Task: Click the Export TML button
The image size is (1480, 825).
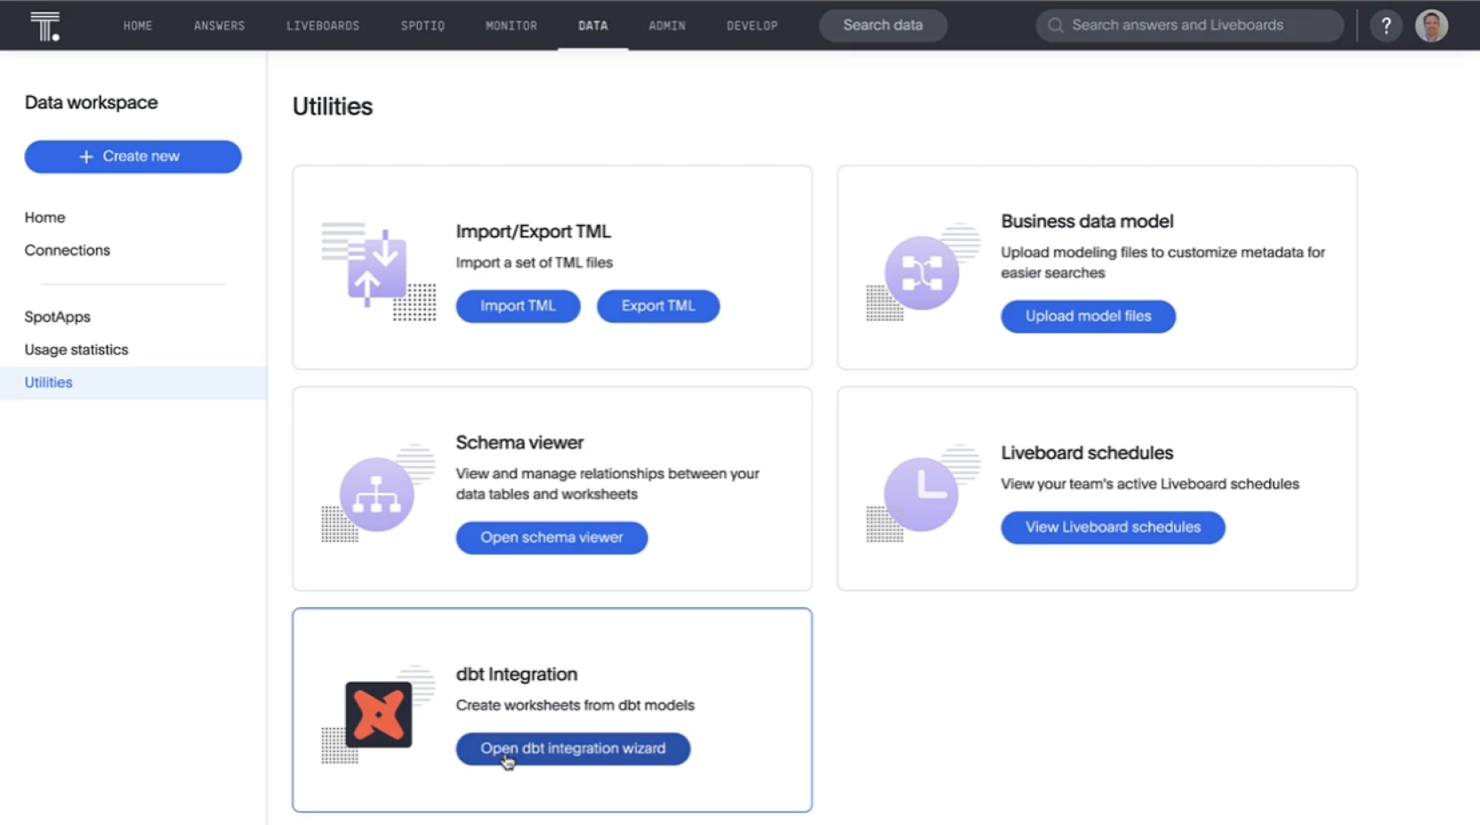Action: point(658,306)
